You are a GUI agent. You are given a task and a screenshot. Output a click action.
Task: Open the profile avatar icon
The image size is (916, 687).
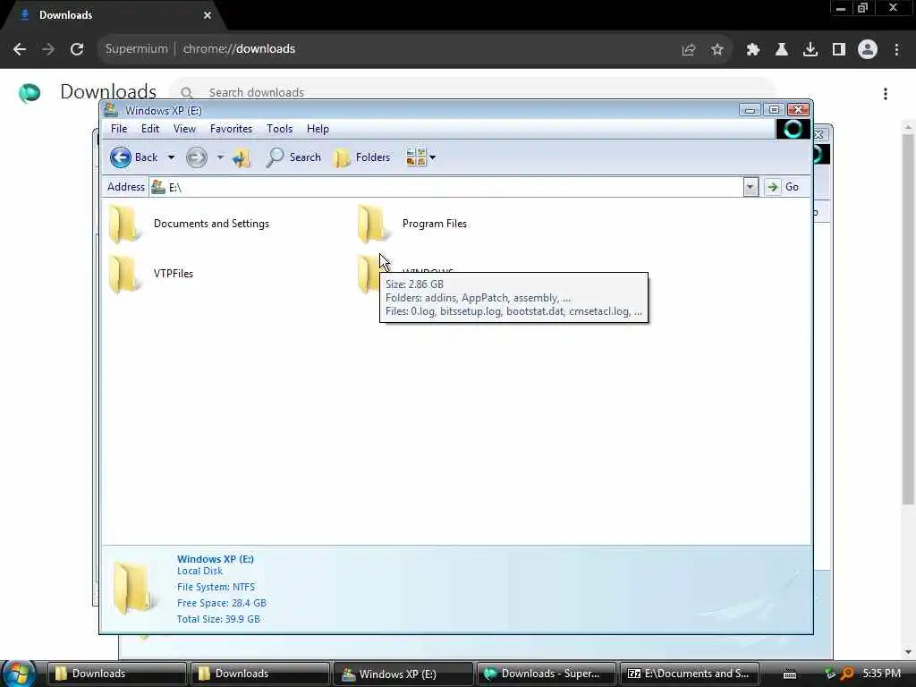868,50
